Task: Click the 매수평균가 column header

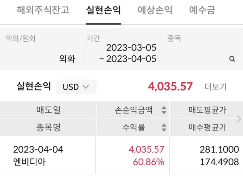Action: [x=207, y=128]
